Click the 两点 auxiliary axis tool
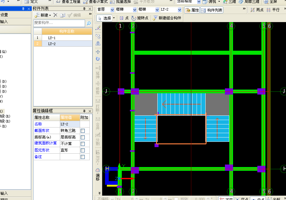 [257, 10]
